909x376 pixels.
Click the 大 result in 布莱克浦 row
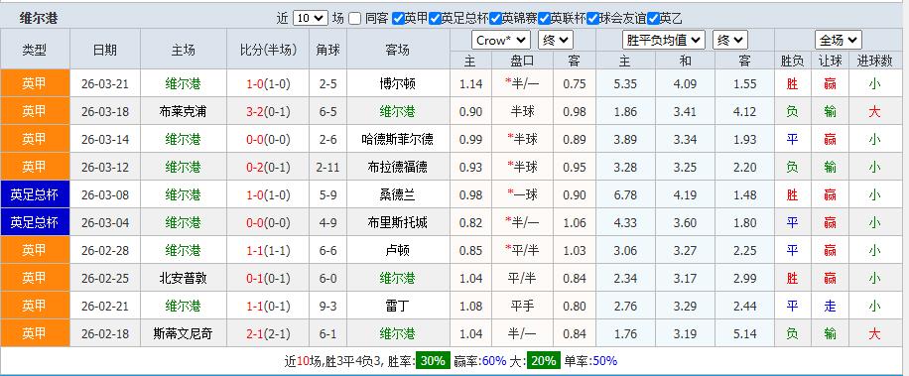point(874,112)
